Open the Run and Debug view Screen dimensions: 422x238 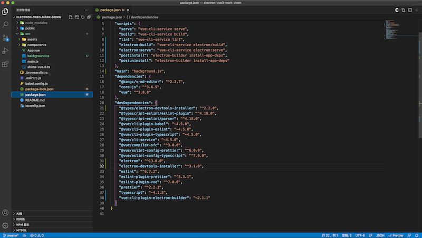5,51
